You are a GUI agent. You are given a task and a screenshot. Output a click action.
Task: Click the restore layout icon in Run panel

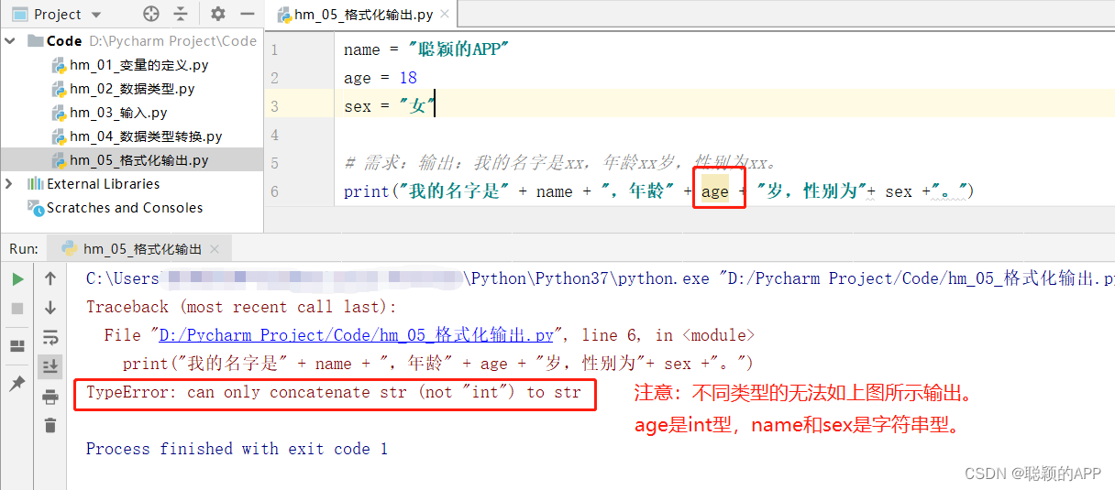click(x=17, y=346)
